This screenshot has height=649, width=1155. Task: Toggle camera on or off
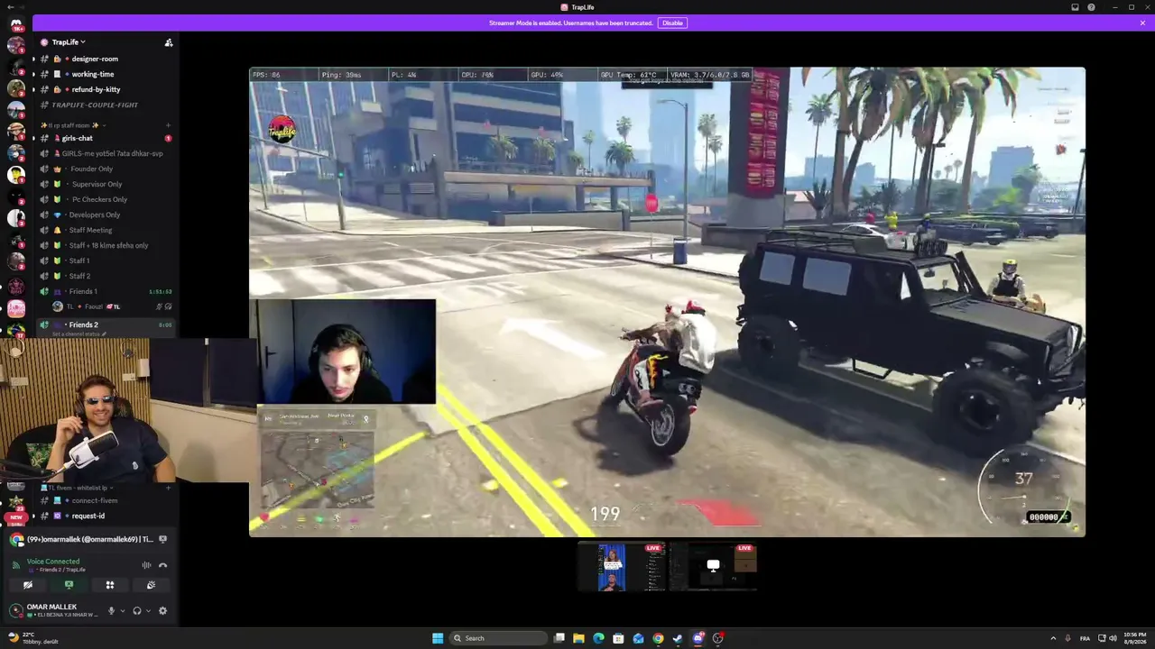[x=28, y=585]
